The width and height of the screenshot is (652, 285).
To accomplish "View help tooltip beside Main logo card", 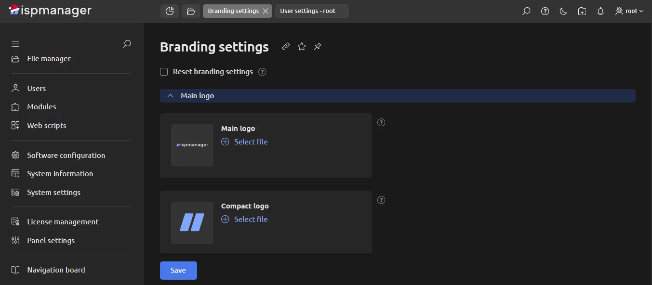I will click(x=381, y=122).
